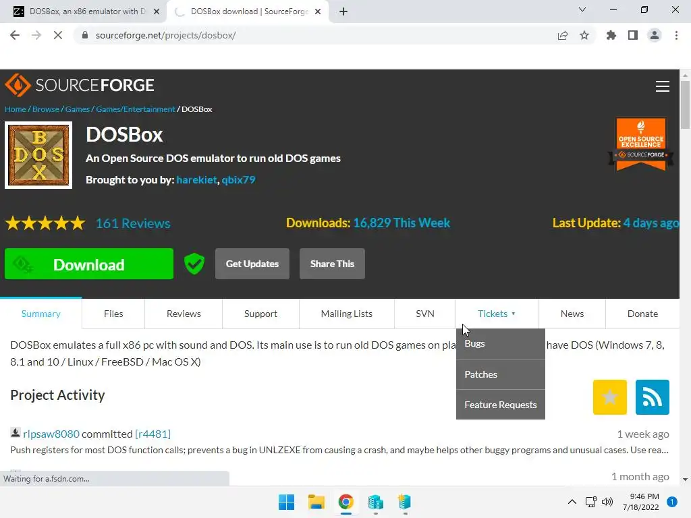Open the Summary tab
This screenshot has height=518, width=691.
pos(41,314)
